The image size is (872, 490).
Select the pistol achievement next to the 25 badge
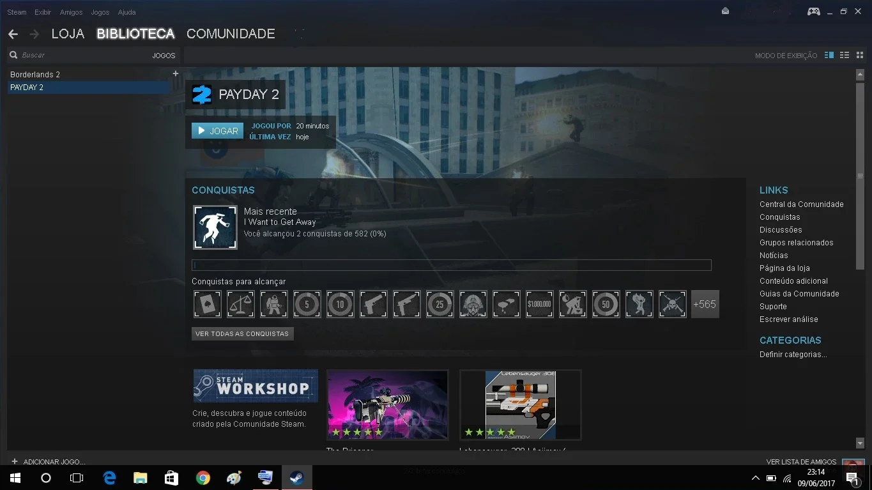coord(407,304)
